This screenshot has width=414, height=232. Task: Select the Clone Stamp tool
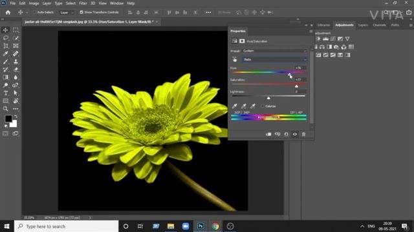pyautogui.click(x=16, y=62)
